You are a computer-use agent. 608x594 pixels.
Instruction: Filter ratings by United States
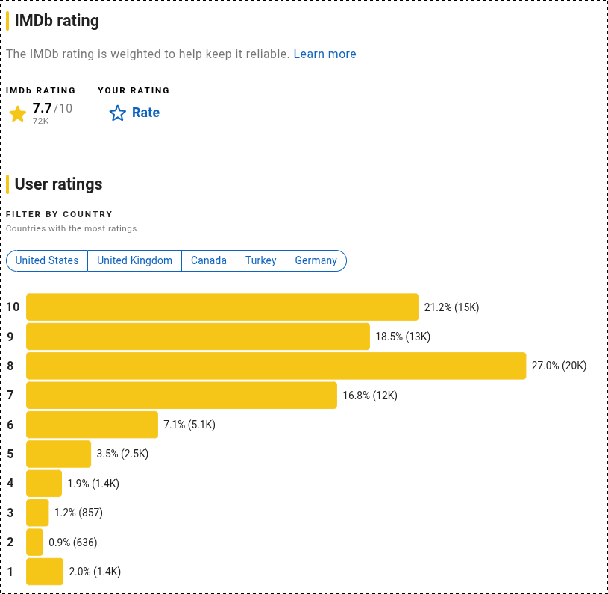click(x=47, y=260)
